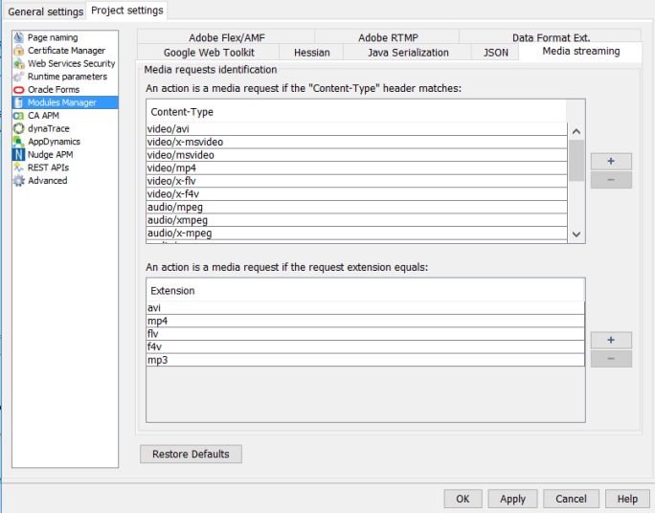Select the Oracle Forms red icon

pyautogui.click(x=19, y=89)
